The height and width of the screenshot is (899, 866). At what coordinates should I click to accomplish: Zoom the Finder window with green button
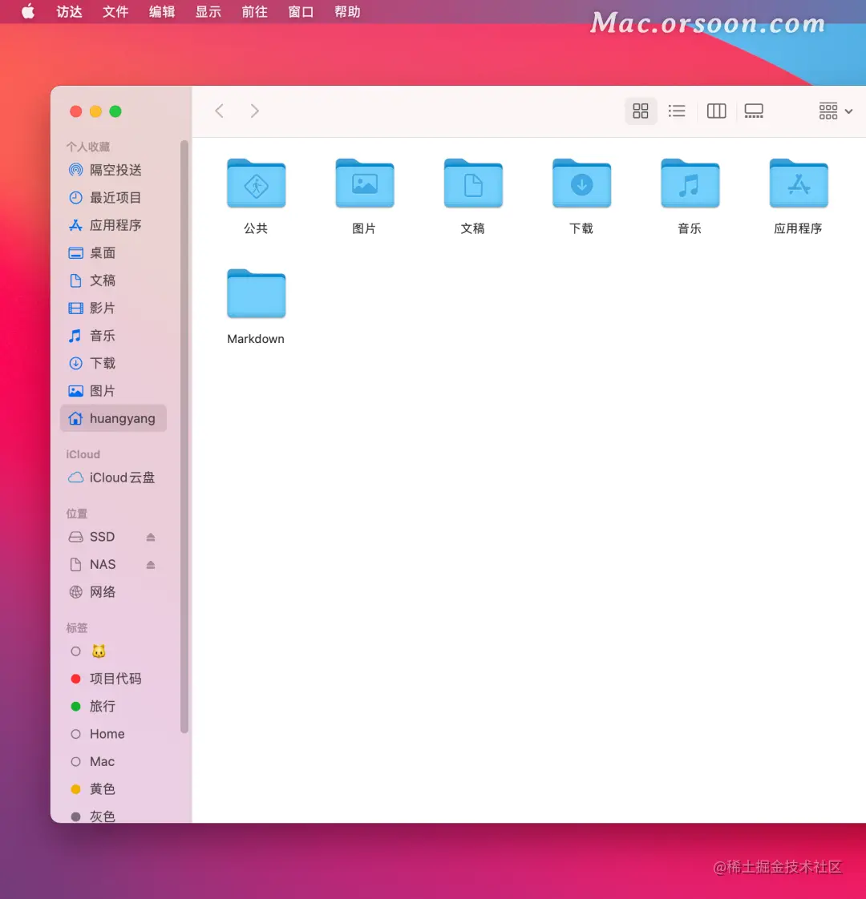pos(115,111)
